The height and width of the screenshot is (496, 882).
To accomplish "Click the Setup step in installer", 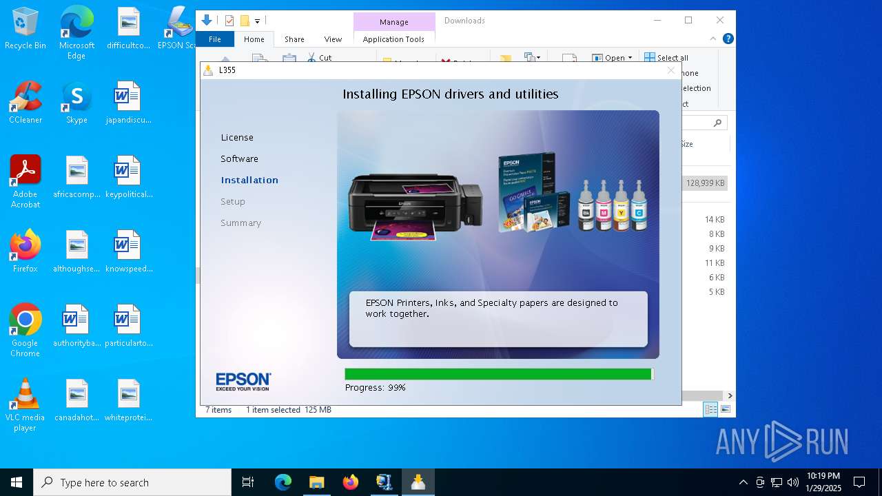I will [x=233, y=201].
